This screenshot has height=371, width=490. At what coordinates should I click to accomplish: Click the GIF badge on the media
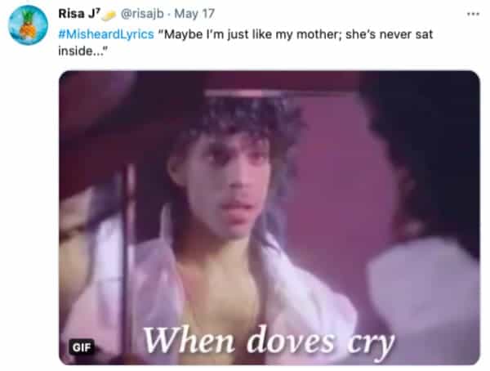(x=81, y=347)
